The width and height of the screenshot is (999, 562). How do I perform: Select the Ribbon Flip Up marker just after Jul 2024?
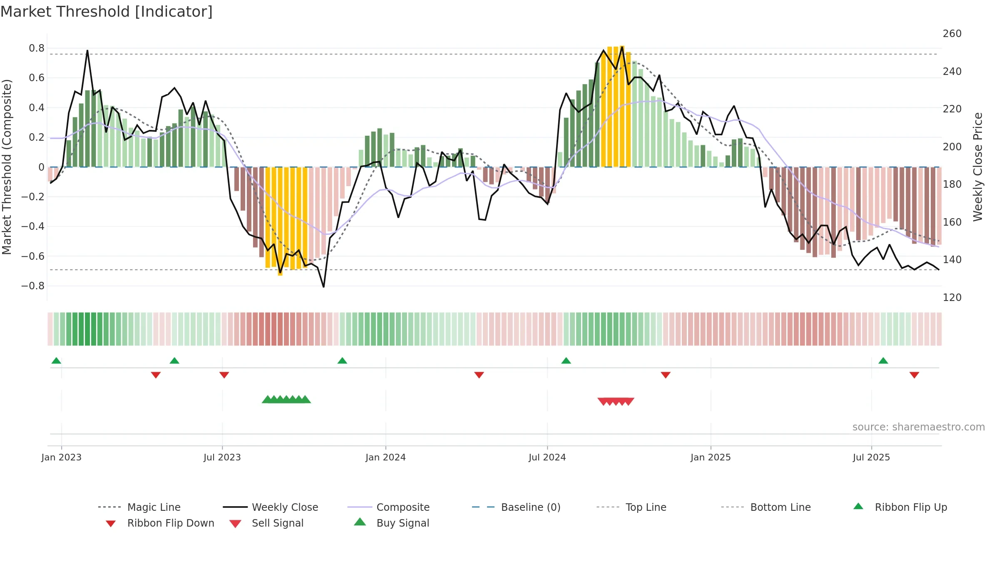[566, 361]
